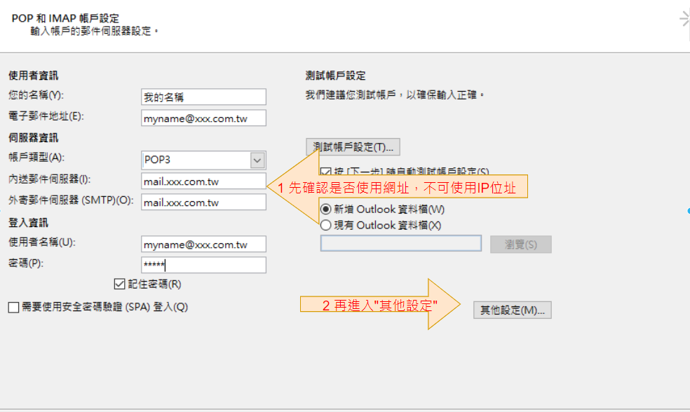Click the POP 和 IMAP 帳戶設定 heading

tap(65, 18)
